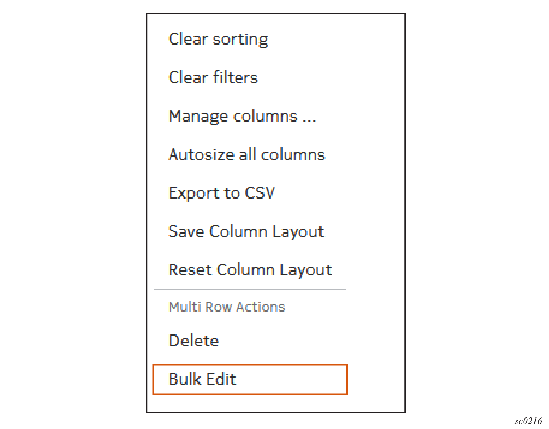Remove the current sort order from the table
The image size is (549, 429).
tap(218, 39)
